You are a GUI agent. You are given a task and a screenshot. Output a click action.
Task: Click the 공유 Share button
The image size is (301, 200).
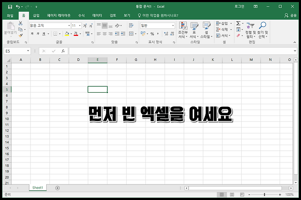[x=291, y=15]
